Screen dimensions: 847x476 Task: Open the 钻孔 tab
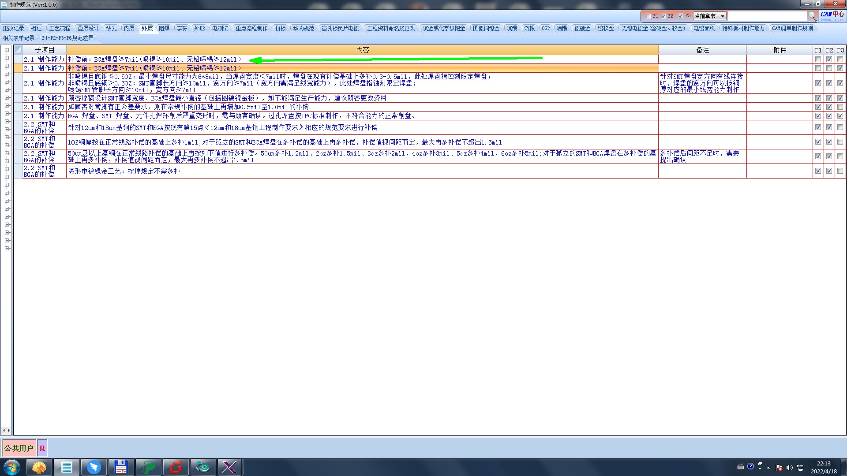coord(111,28)
